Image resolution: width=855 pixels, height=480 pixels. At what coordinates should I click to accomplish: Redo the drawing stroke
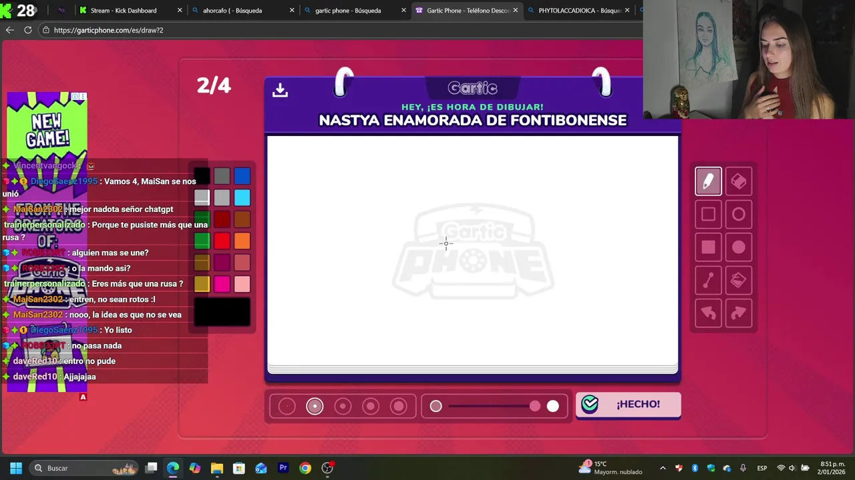click(x=738, y=313)
